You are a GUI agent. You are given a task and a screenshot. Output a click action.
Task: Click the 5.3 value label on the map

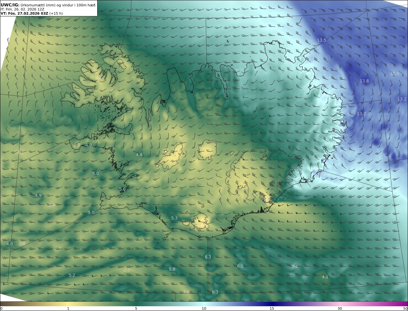click(174, 218)
